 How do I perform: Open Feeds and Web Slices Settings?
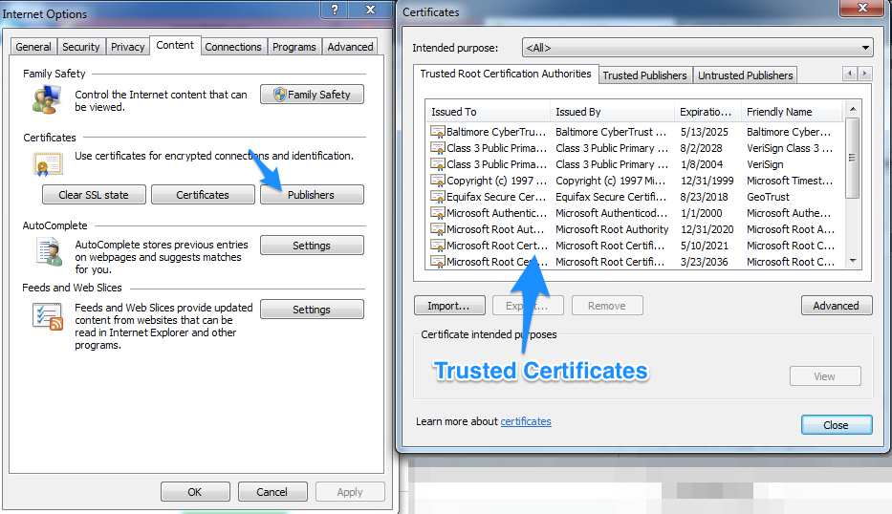pos(312,310)
